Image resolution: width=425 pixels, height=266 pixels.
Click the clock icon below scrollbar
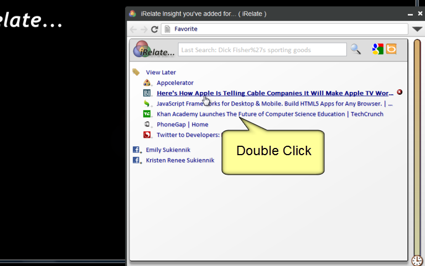click(417, 260)
